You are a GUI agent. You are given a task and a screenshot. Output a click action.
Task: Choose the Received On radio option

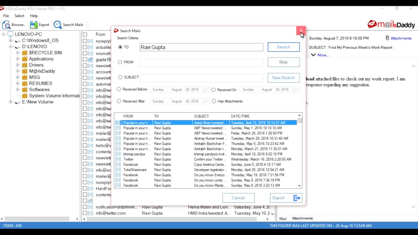(x=214, y=90)
